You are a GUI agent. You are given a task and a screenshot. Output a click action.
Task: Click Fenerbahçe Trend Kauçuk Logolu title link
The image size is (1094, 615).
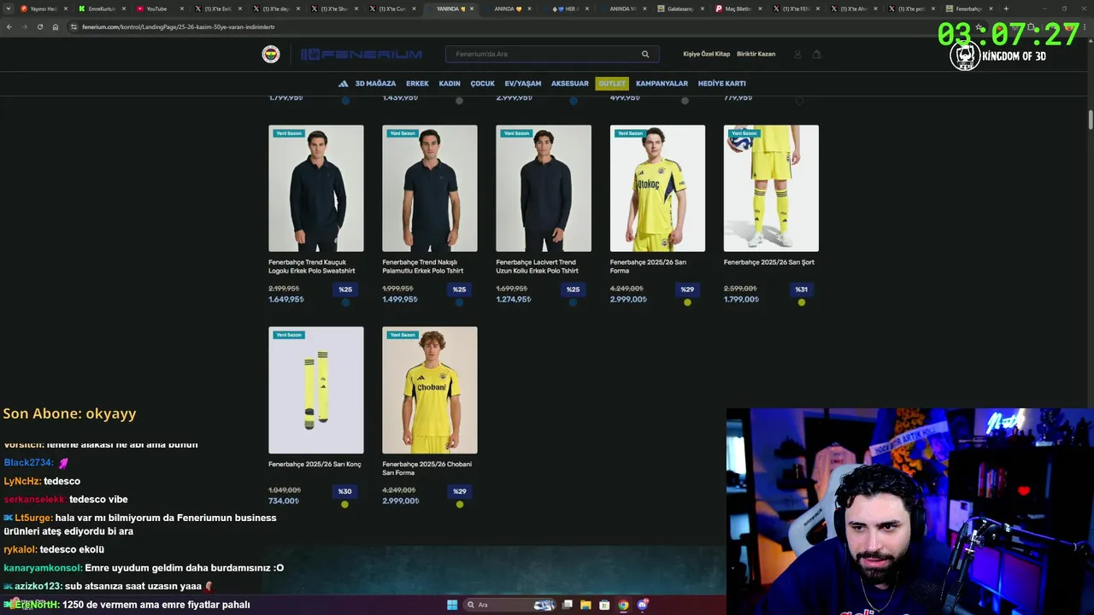pos(311,266)
